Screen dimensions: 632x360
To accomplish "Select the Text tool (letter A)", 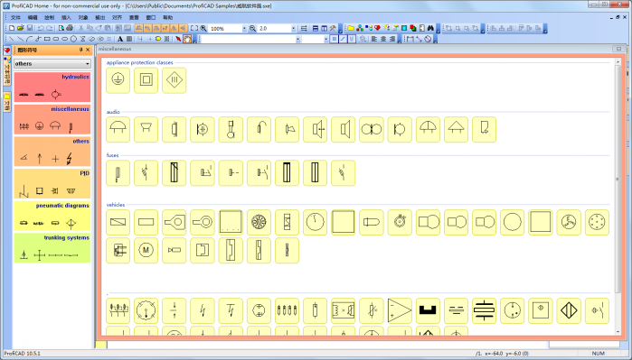I will click(x=120, y=39).
